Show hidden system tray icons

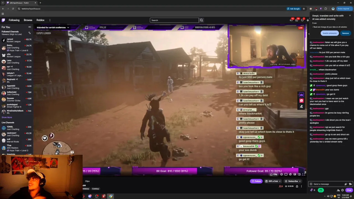tap(324, 196)
